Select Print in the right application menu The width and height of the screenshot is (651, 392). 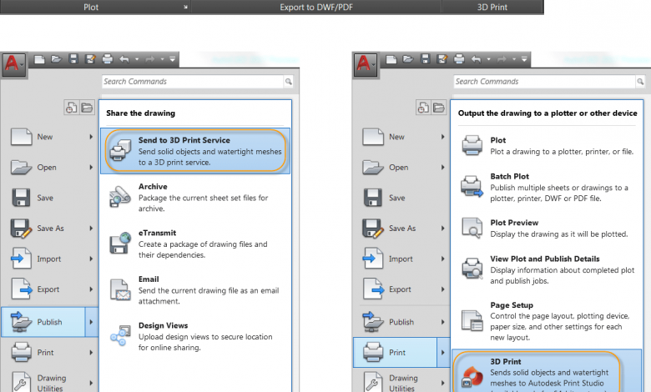[x=396, y=353]
